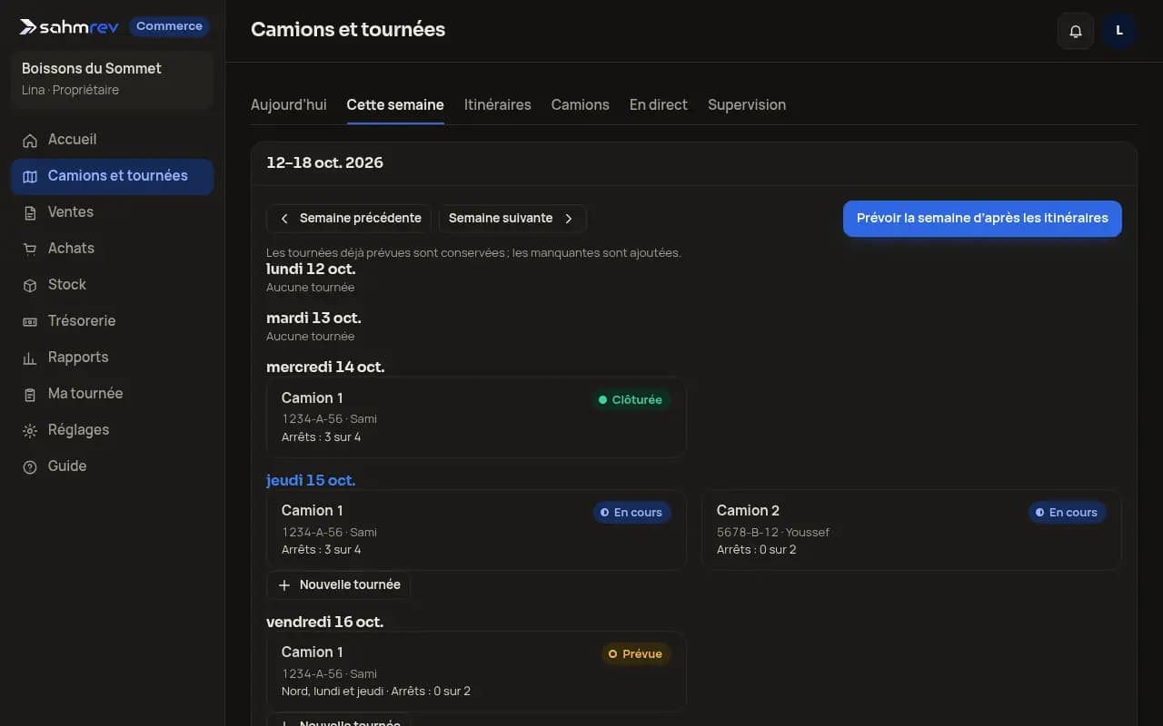Click the sahmrev logo
This screenshot has height=726, width=1163.
(69, 26)
